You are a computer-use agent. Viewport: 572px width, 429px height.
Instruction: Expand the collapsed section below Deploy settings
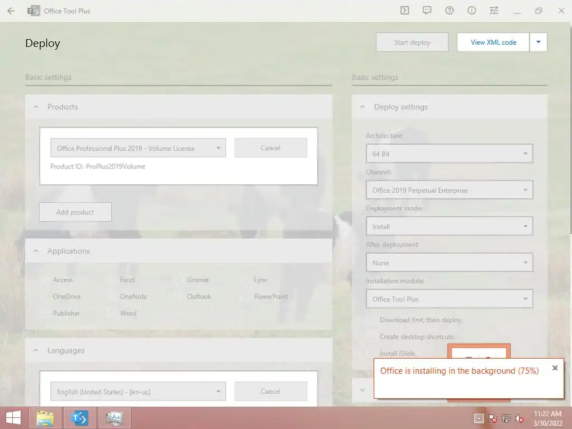363,390
